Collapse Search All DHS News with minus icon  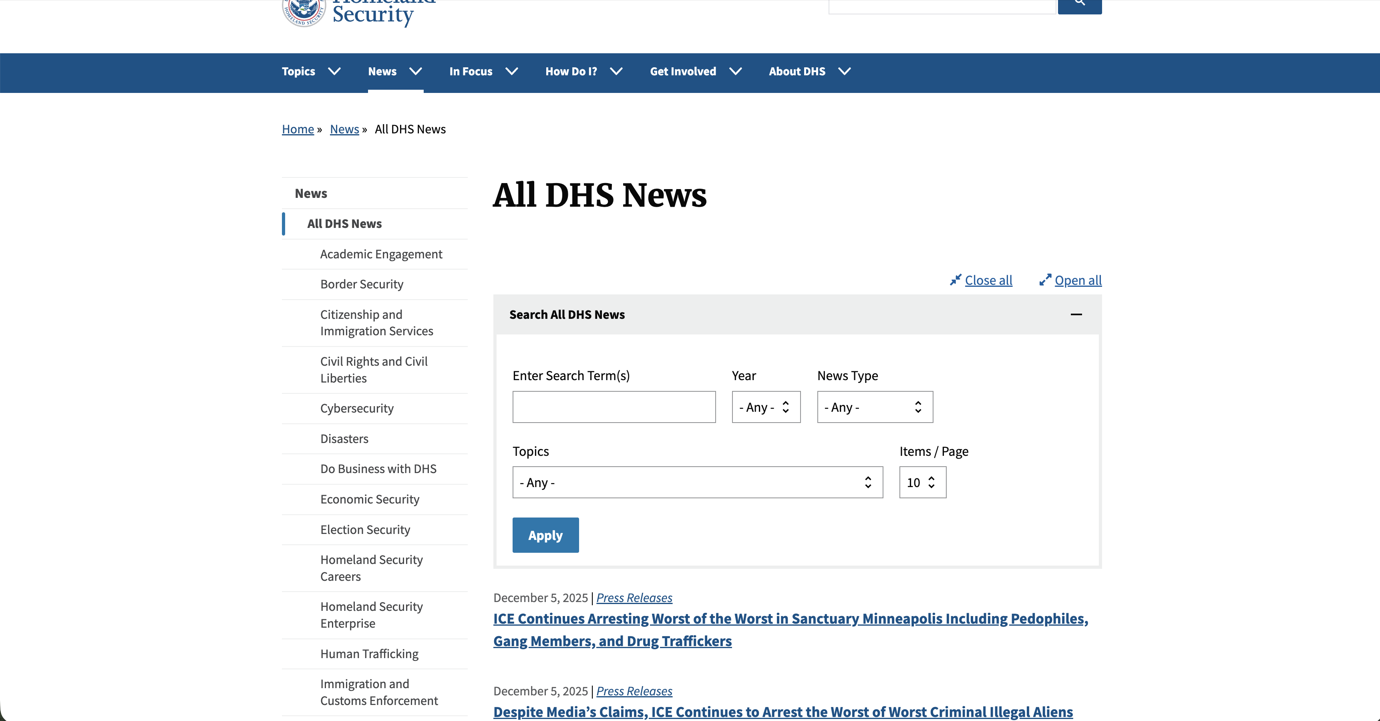tap(1076, 314)
